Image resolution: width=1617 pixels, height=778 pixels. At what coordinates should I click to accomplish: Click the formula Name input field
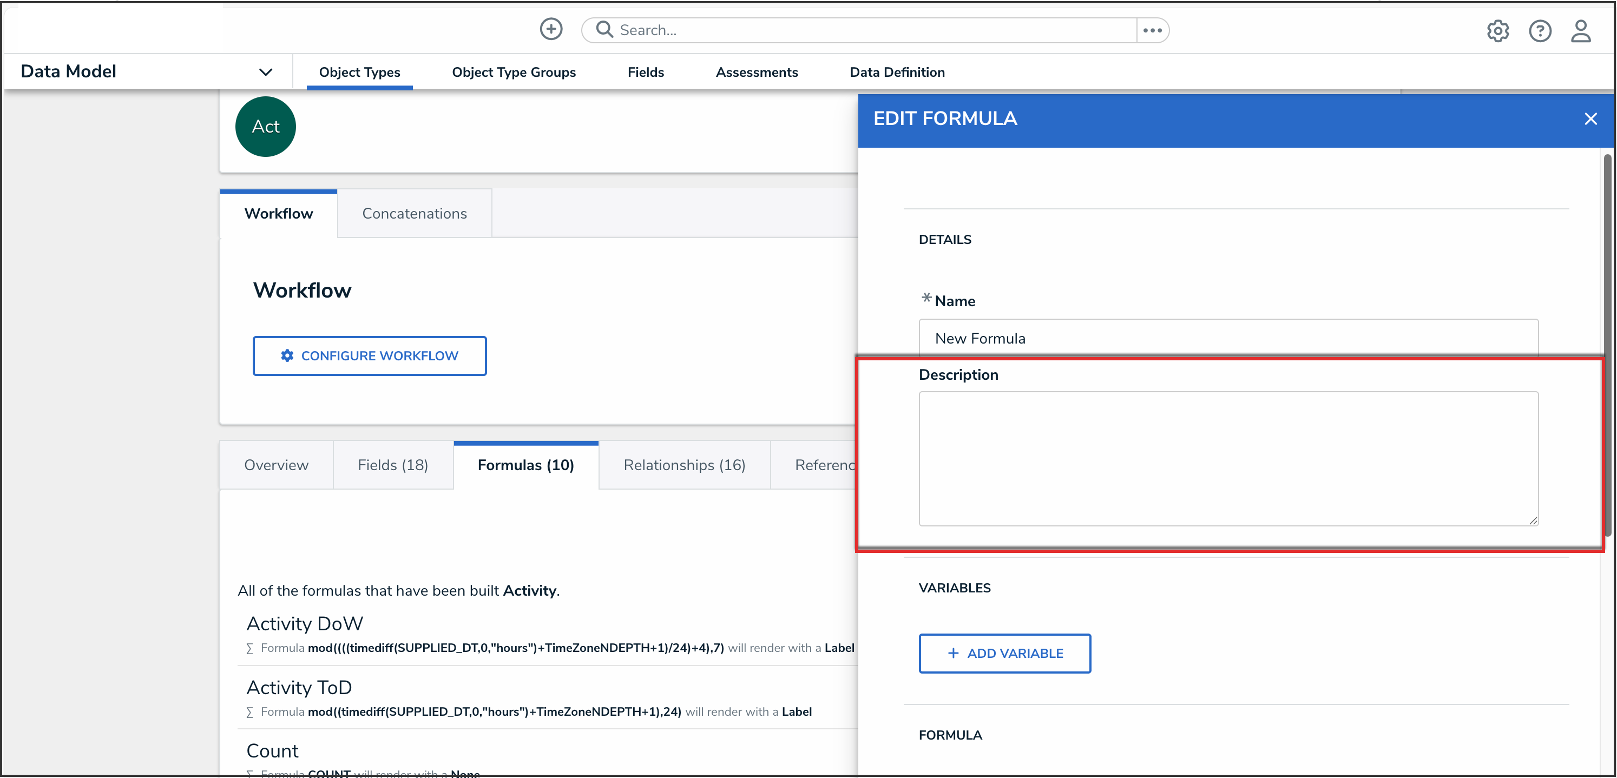pos(1228,338)
